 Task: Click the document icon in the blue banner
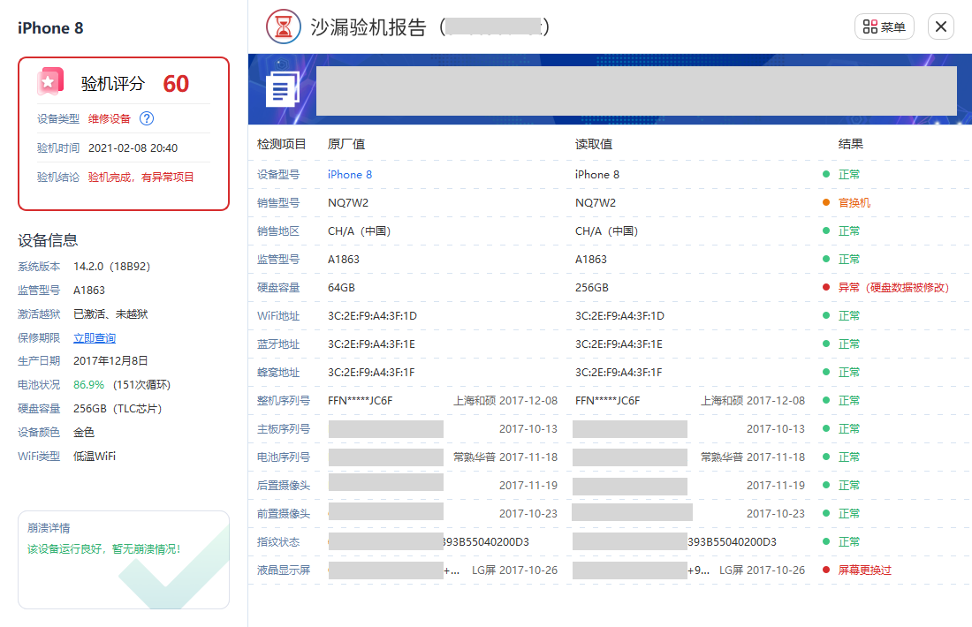point(282,90)
